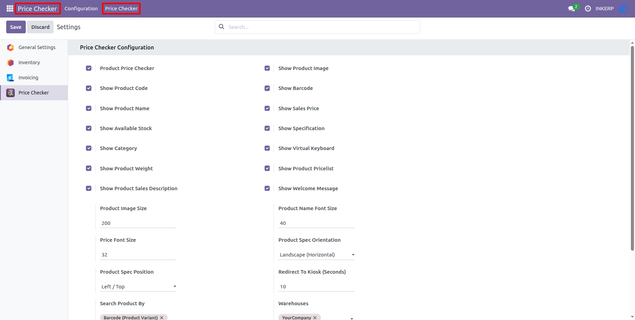Click the vertical scrollbar thumb
This screenshot has width=635, height=320.
pyautogui.click(x=632, y=148)
